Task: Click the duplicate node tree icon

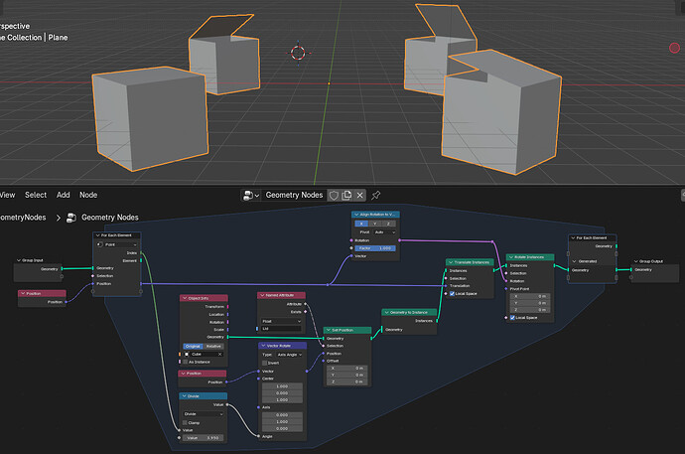Action: [346, 196]
